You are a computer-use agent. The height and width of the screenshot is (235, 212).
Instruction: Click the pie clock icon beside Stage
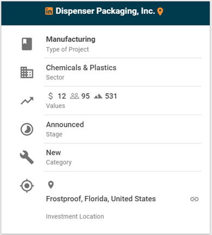pos(27,129)
